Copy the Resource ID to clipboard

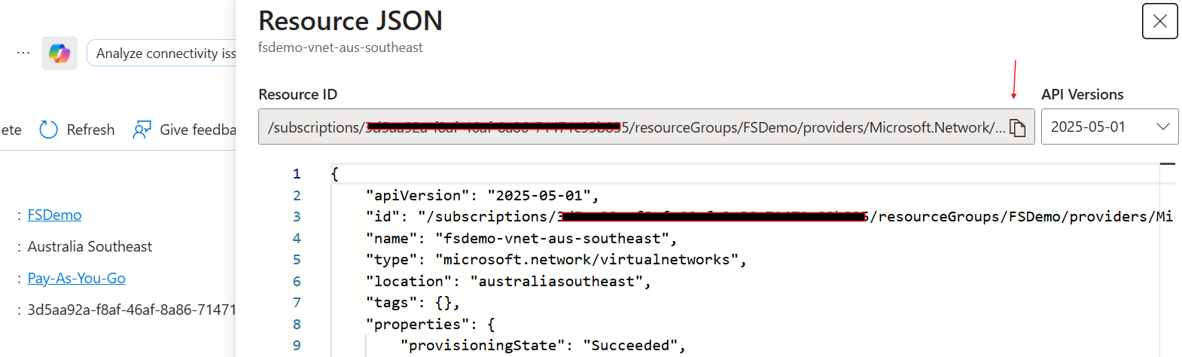tap(1017, 128)
